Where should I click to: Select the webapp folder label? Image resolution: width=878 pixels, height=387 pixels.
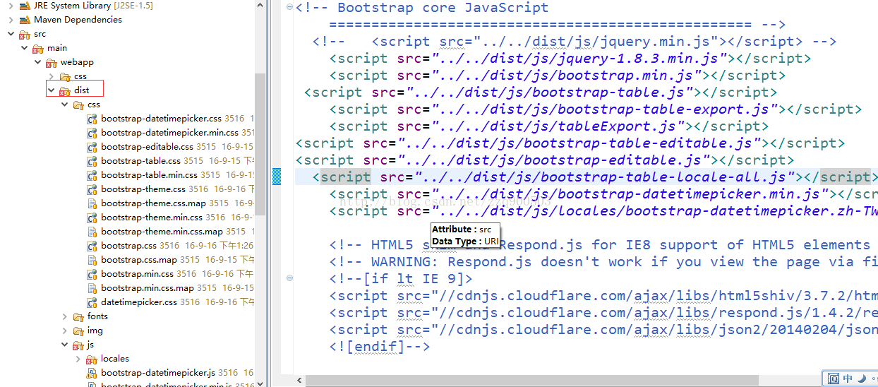77,62
